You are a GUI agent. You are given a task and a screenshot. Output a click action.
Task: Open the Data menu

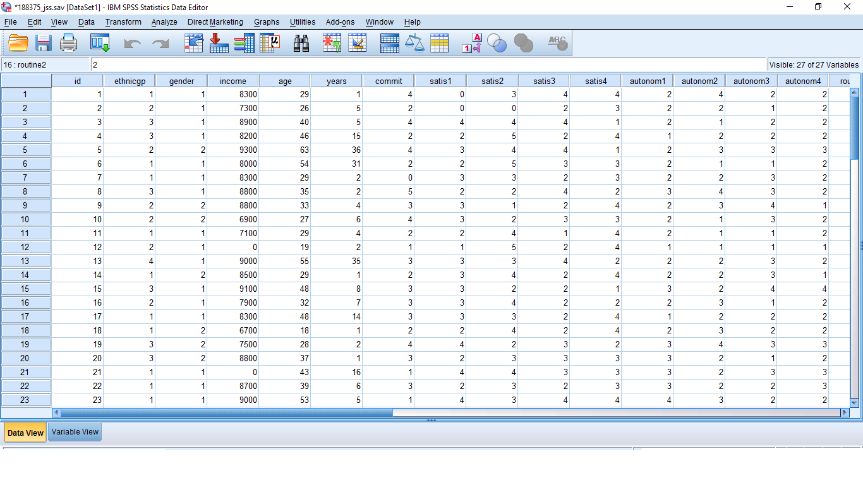(87, 22)
